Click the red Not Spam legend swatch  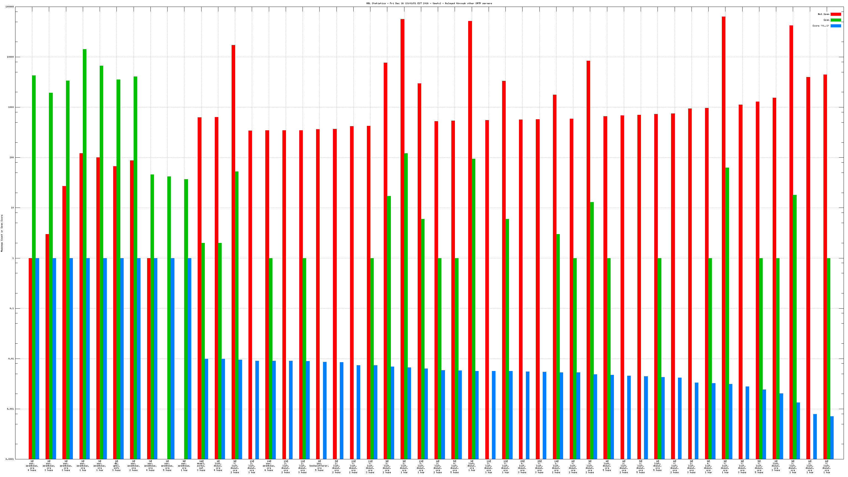[x=836, y=14]
